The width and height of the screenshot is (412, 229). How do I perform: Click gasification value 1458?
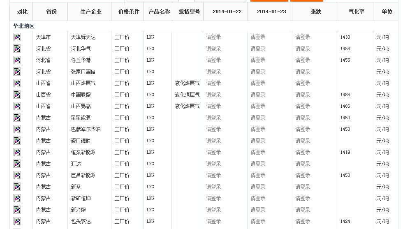coord(345,49)
